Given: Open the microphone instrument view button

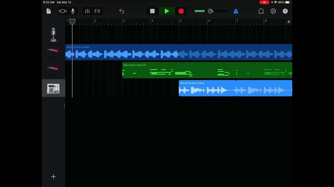Looking at the screenshot, I should coord(73,11).
